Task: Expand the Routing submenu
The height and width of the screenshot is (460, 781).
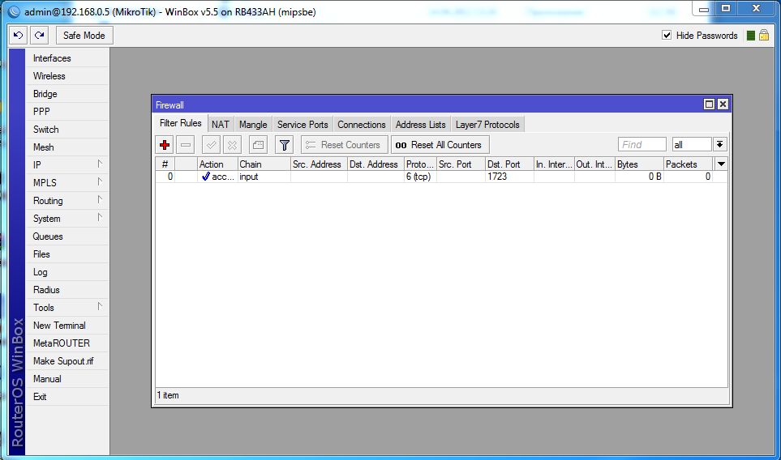Action: click(69, 201)
